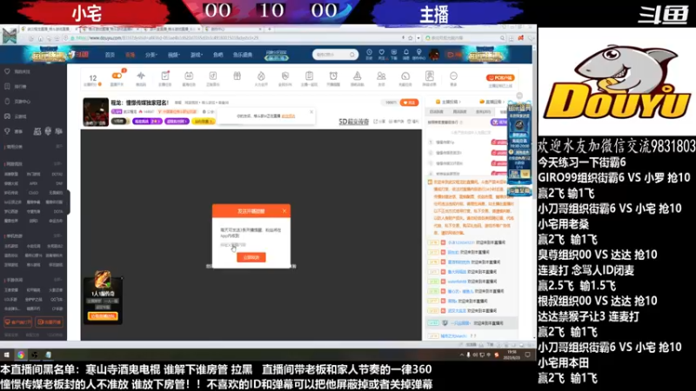Open the streamer avatar thumbnail beside the title
This screenshot has width=696, height=391.
click(x=96, y=112)
